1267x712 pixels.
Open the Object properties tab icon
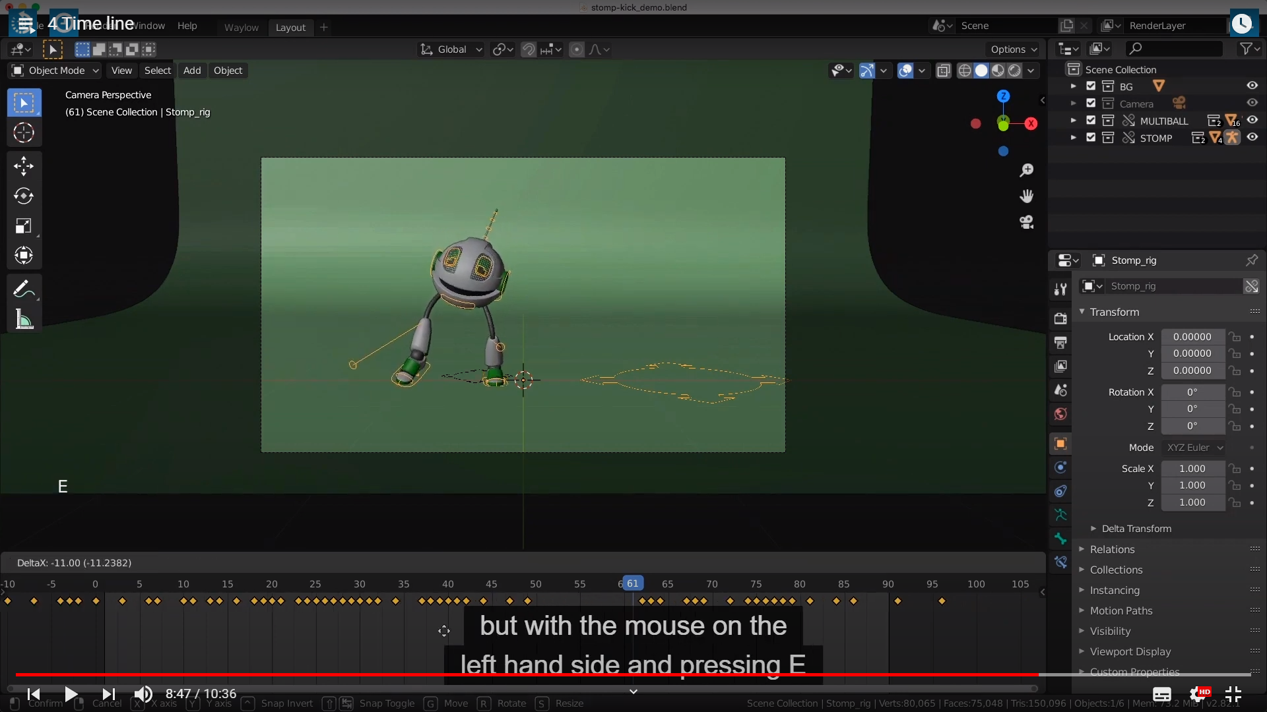1060,444
